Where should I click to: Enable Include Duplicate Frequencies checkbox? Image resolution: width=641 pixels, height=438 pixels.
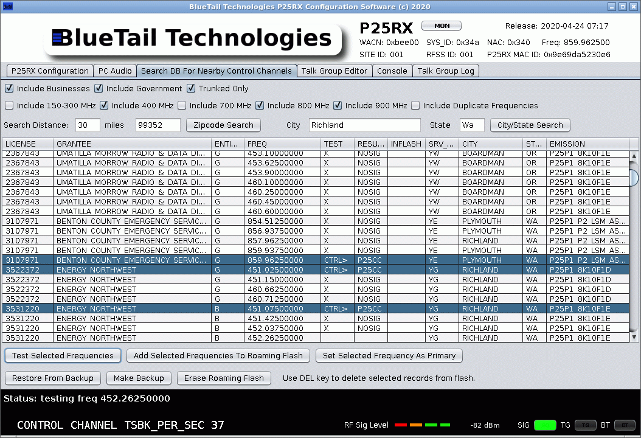[x=415, y=105]
